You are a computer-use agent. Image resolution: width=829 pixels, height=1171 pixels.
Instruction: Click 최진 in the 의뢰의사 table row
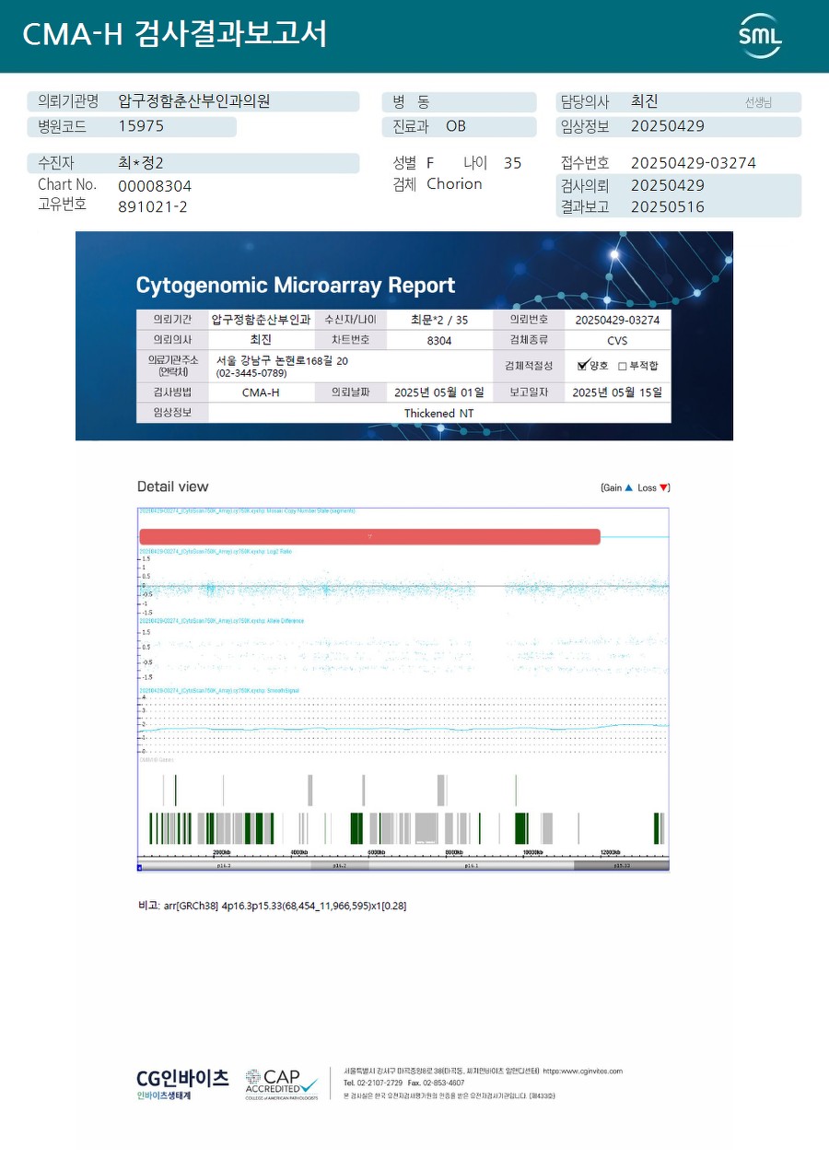[261, 340]
